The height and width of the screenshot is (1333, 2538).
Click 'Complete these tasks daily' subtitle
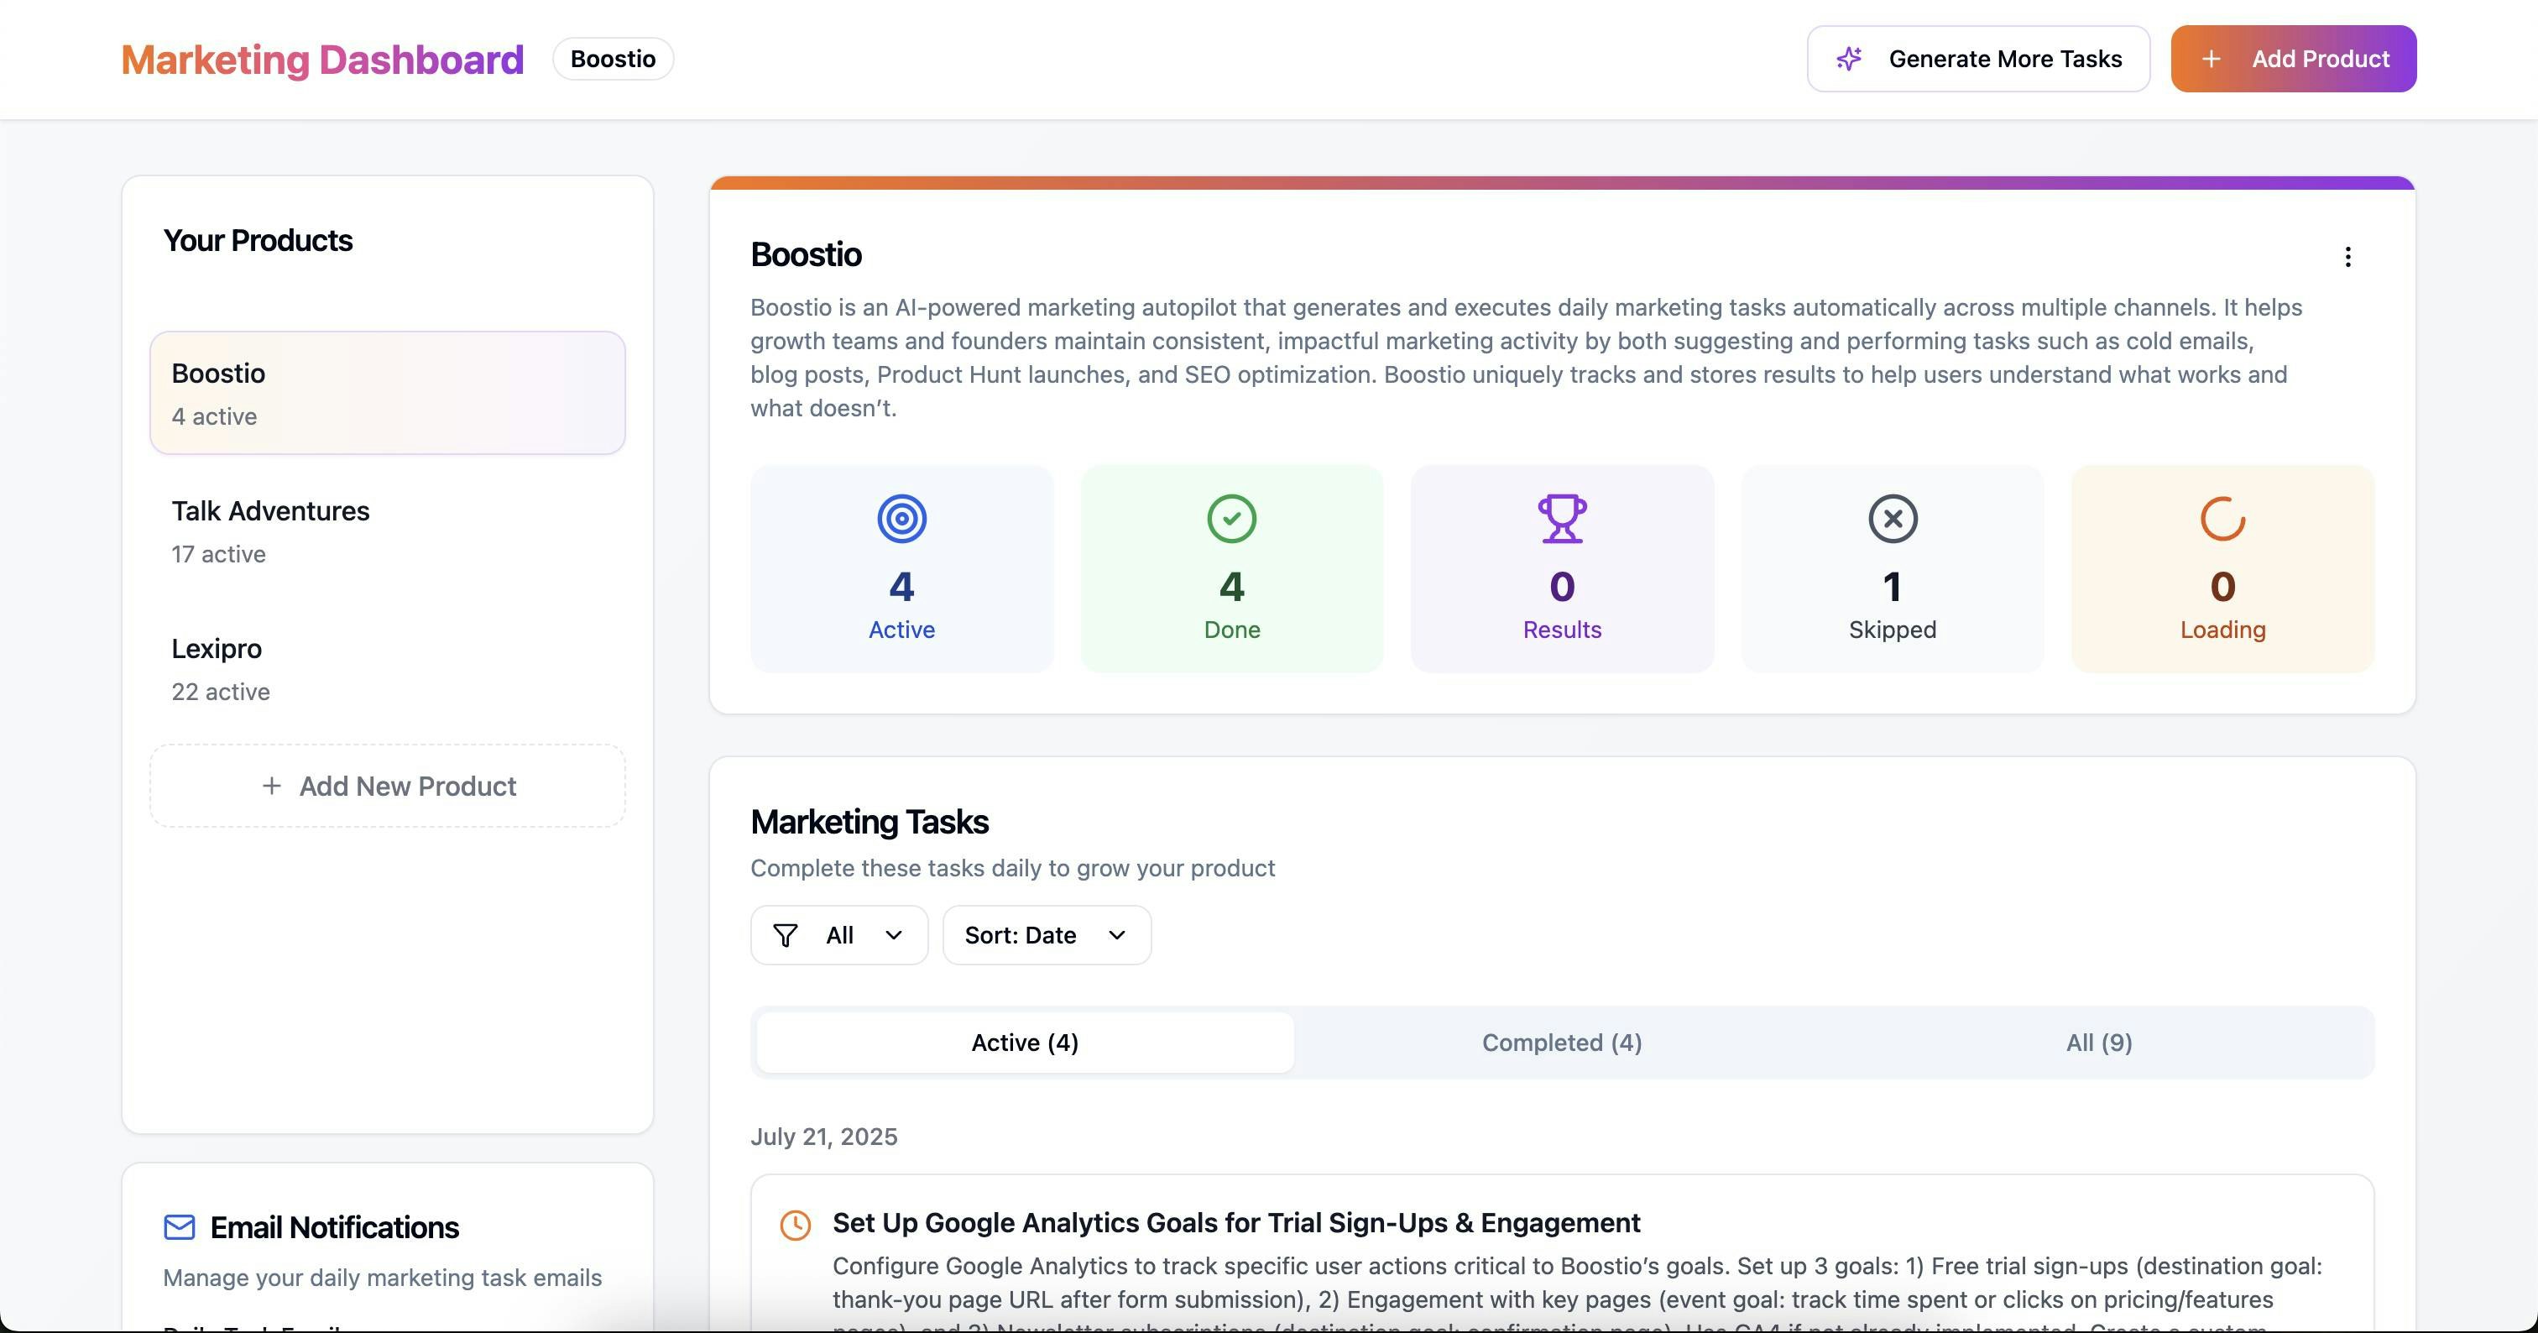1013,868
